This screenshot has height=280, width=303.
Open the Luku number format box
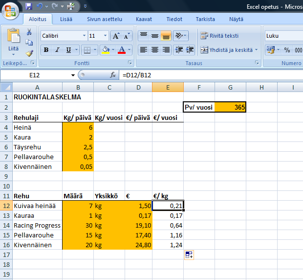283,36
